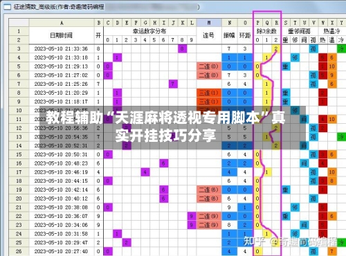Click the 二连(6) cell in row 20

209,199
